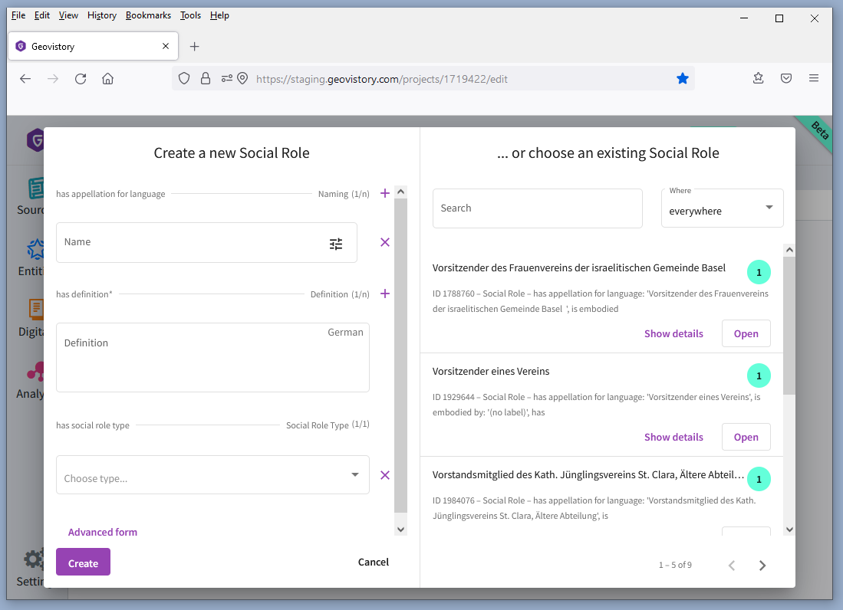The image size is (843, 610).
Task: Remove the Name field with its X icon
Action: coord(385,242)
